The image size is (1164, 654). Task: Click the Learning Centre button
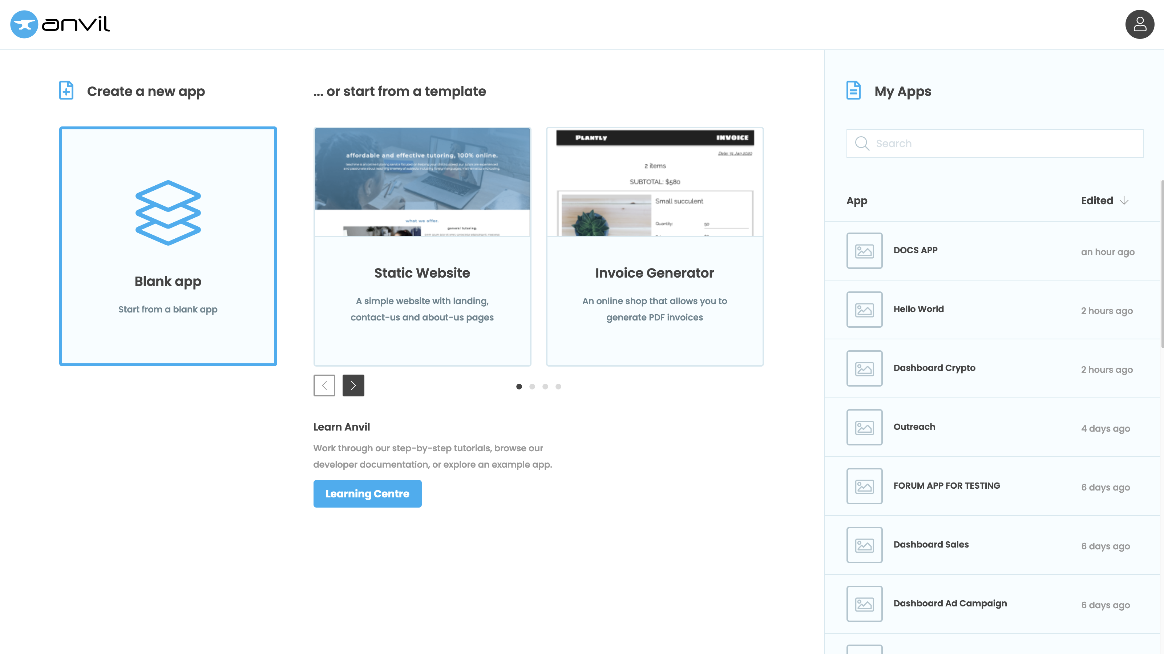[x=367, y=493]
